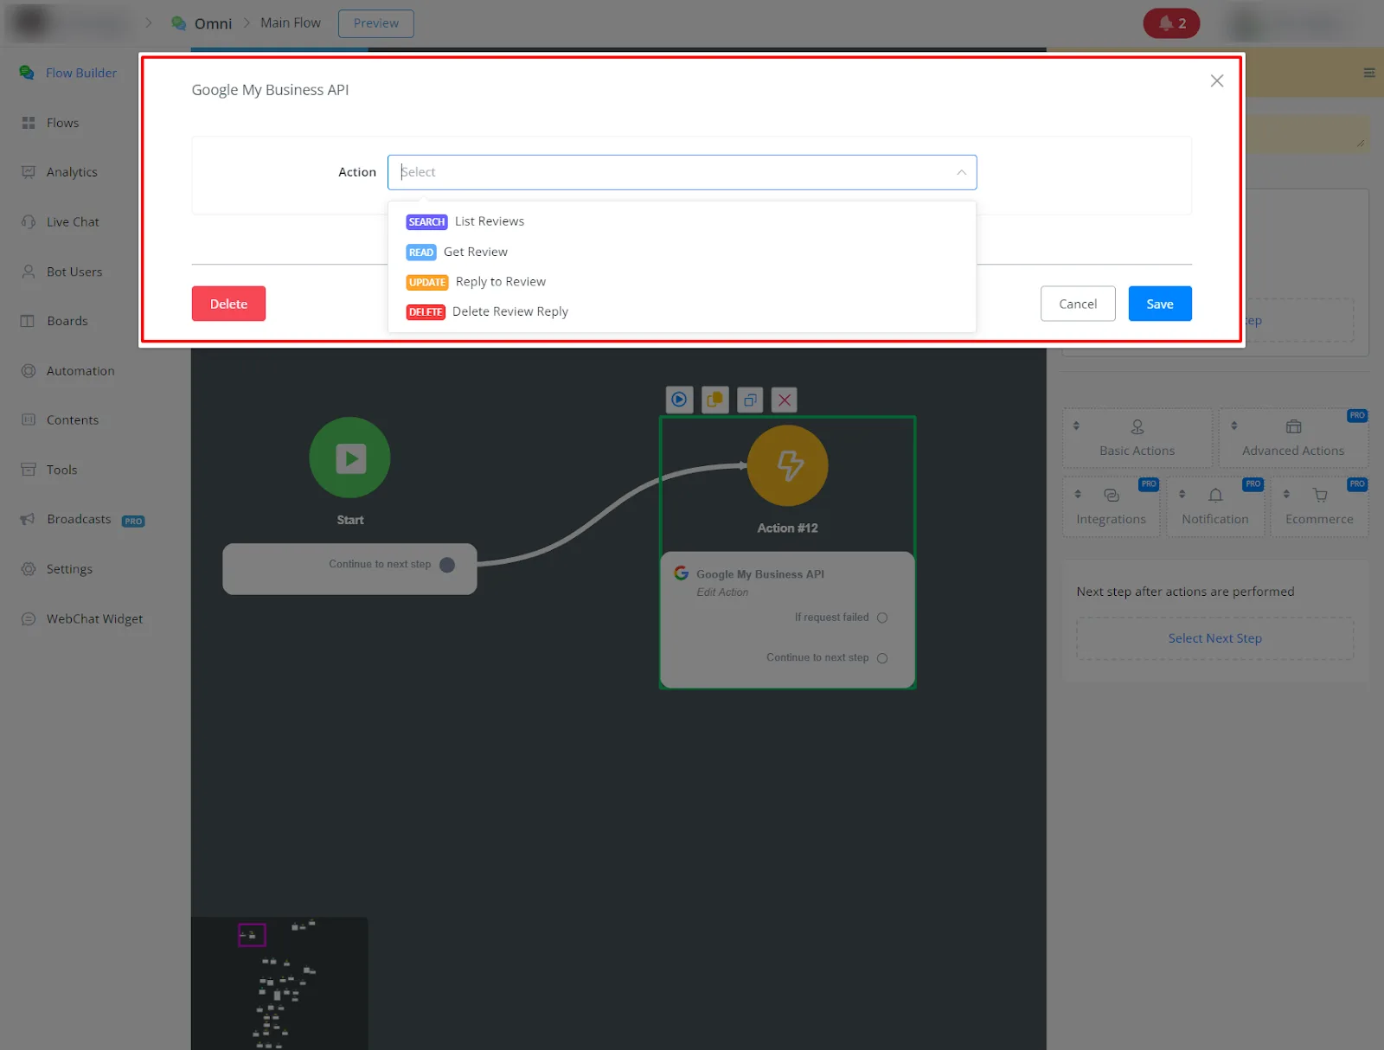Collapse the Action dropdown using chevron

point(961,173)
